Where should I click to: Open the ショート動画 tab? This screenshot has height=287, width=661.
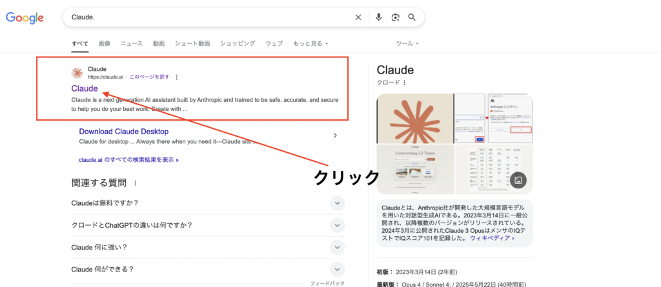tap(192, 43)
